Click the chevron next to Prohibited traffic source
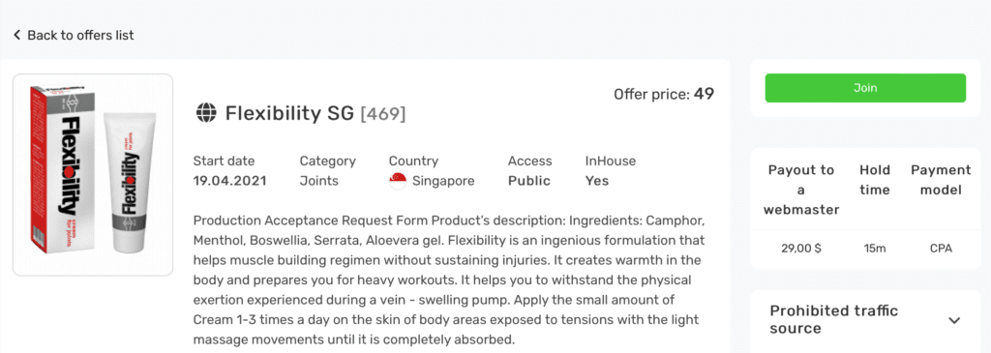Viewport: 991px width, 353px height. click(954, 320)
